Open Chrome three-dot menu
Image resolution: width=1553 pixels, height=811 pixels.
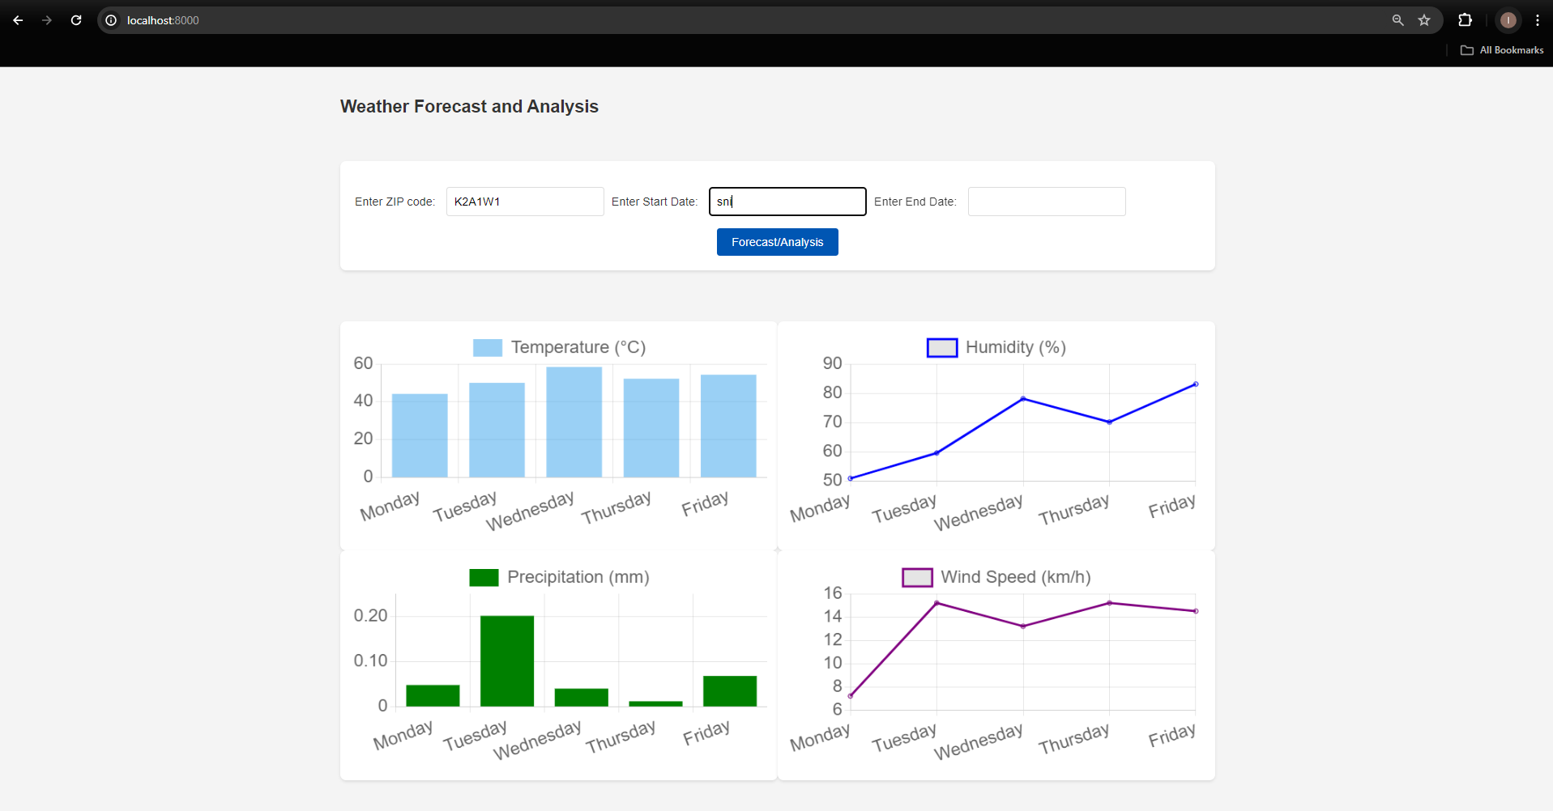pos(1537,20)
